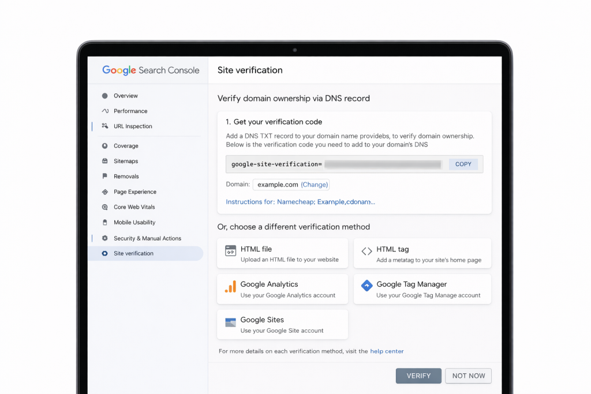The height and width of the screenshot is (394, 591).
Task: Click the Performance trend-line icon
Action: (105, 111)
